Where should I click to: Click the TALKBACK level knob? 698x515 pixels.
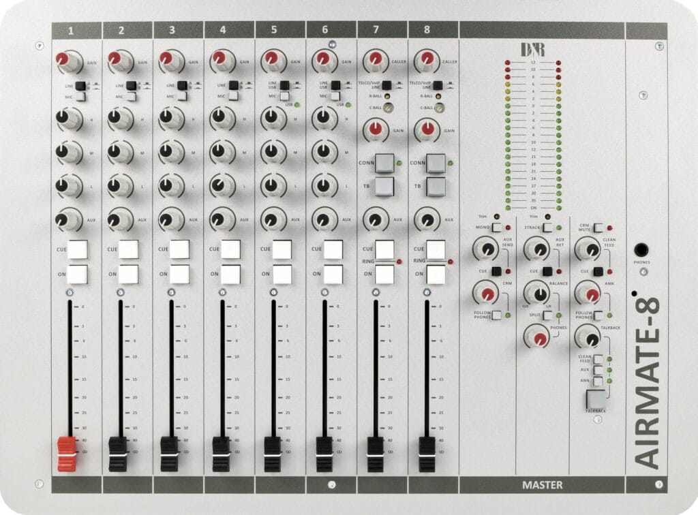pyautogui.click(x=587, y=336)
